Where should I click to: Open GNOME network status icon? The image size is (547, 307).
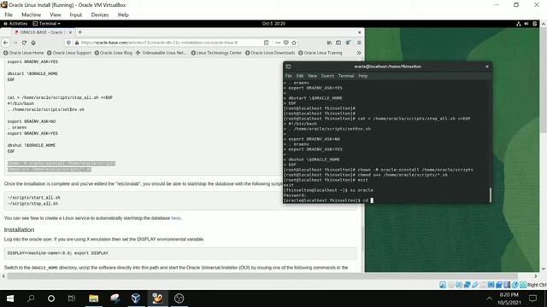click(x=519, y=24)
